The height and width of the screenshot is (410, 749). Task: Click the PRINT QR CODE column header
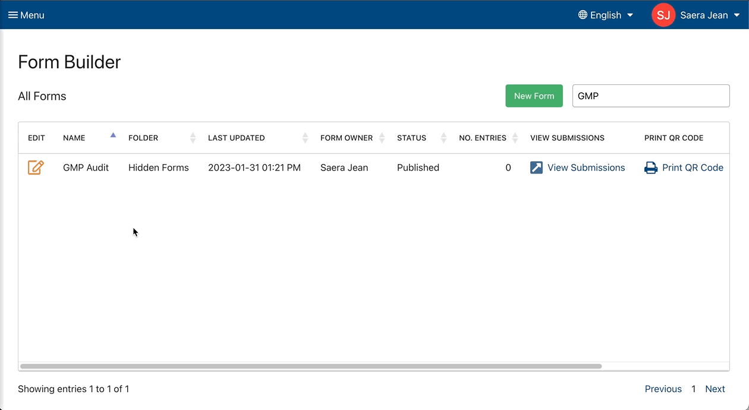[674, 138]
